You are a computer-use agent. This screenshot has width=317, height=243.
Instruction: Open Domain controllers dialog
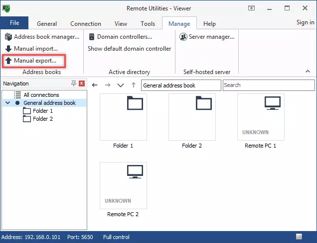click(120, 37)
